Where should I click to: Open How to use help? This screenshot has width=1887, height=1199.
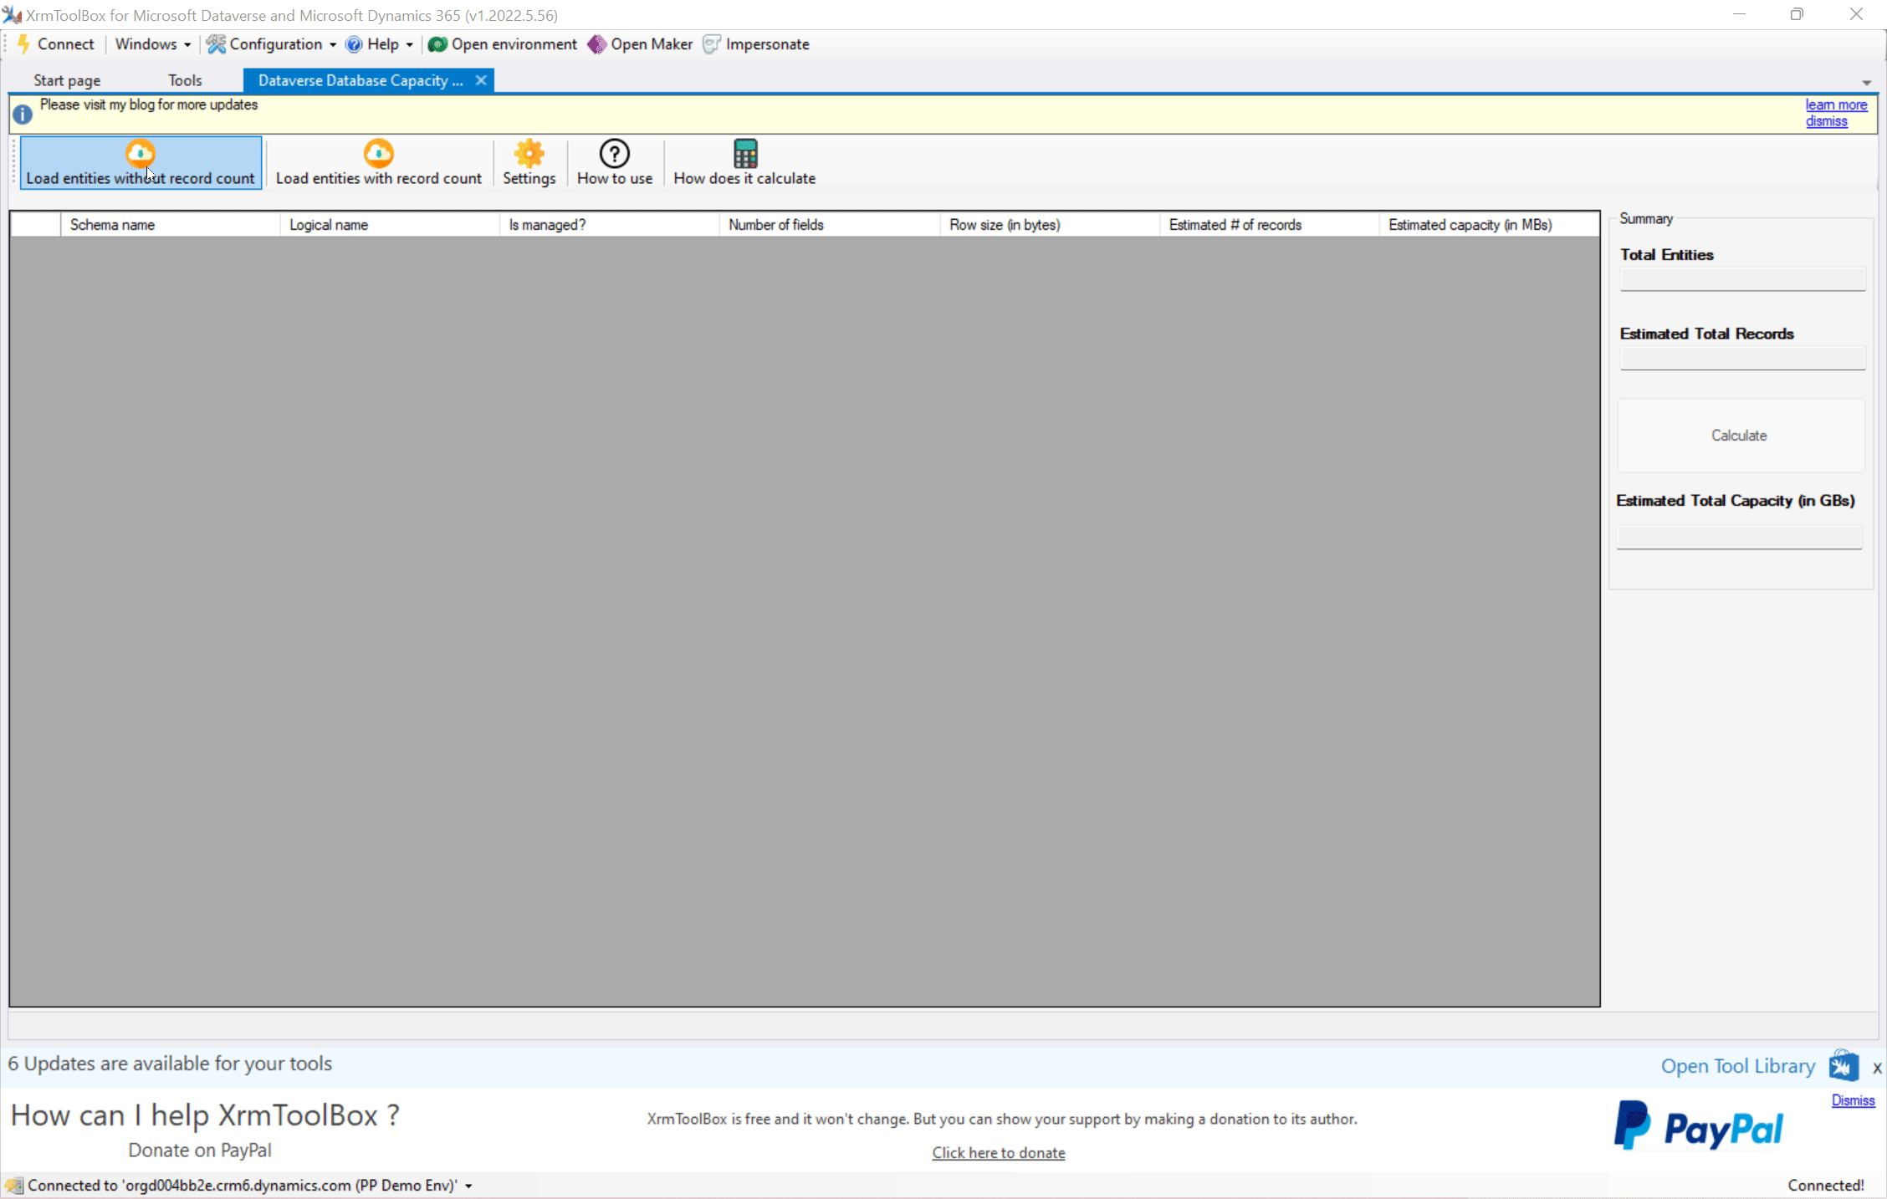tap(615, 163)
